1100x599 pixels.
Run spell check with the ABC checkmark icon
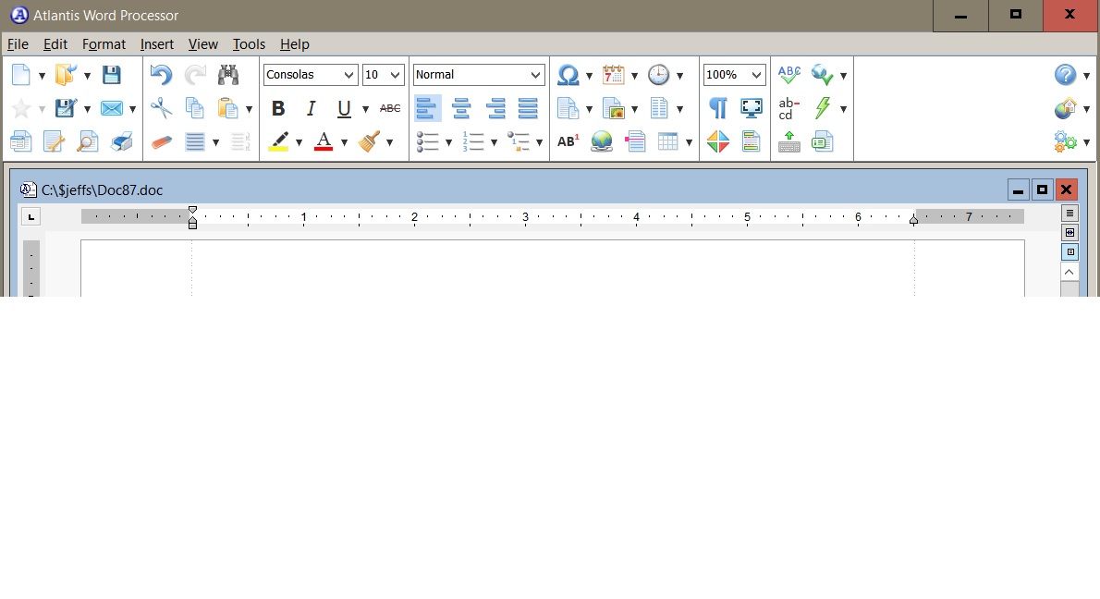788,75
